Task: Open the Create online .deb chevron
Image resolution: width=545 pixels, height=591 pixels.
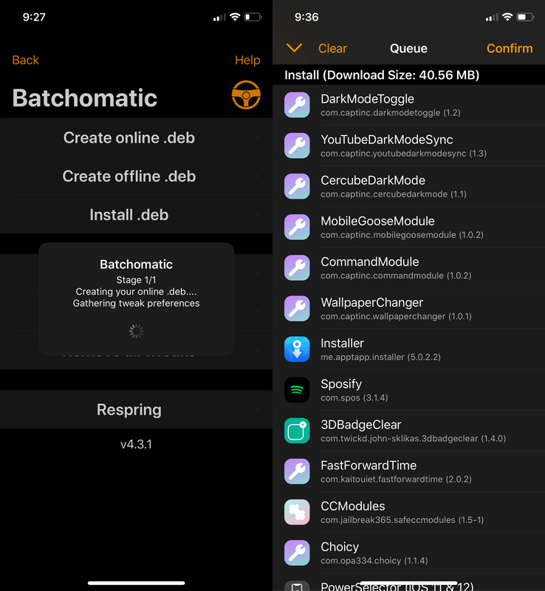Action: 256,137
